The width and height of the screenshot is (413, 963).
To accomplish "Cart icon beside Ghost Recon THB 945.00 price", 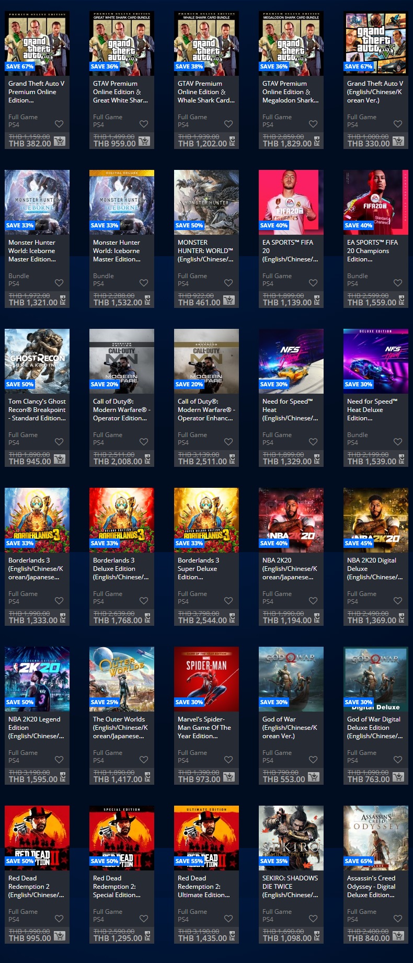I will 60,458.
